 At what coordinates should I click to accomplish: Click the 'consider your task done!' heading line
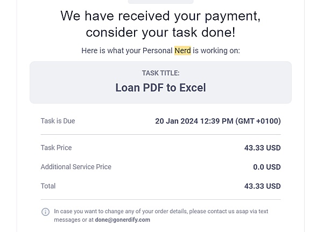[160, 32]
